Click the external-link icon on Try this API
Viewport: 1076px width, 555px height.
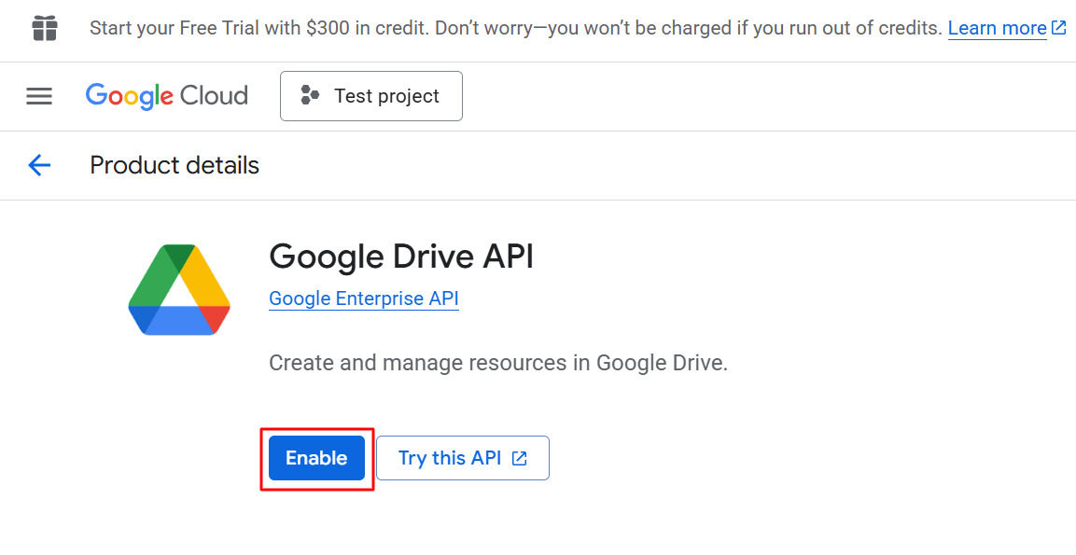(x=520, y=458)
